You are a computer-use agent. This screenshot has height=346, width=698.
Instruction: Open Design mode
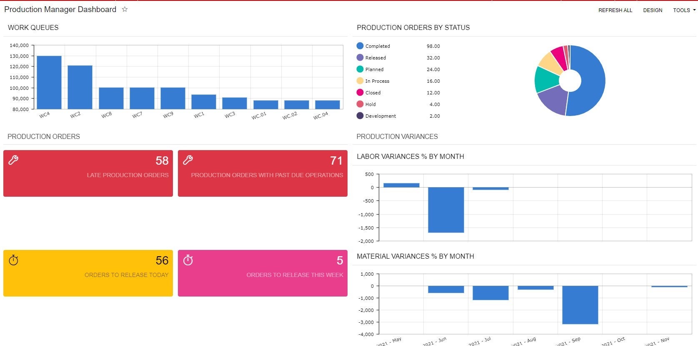point(653,10)
